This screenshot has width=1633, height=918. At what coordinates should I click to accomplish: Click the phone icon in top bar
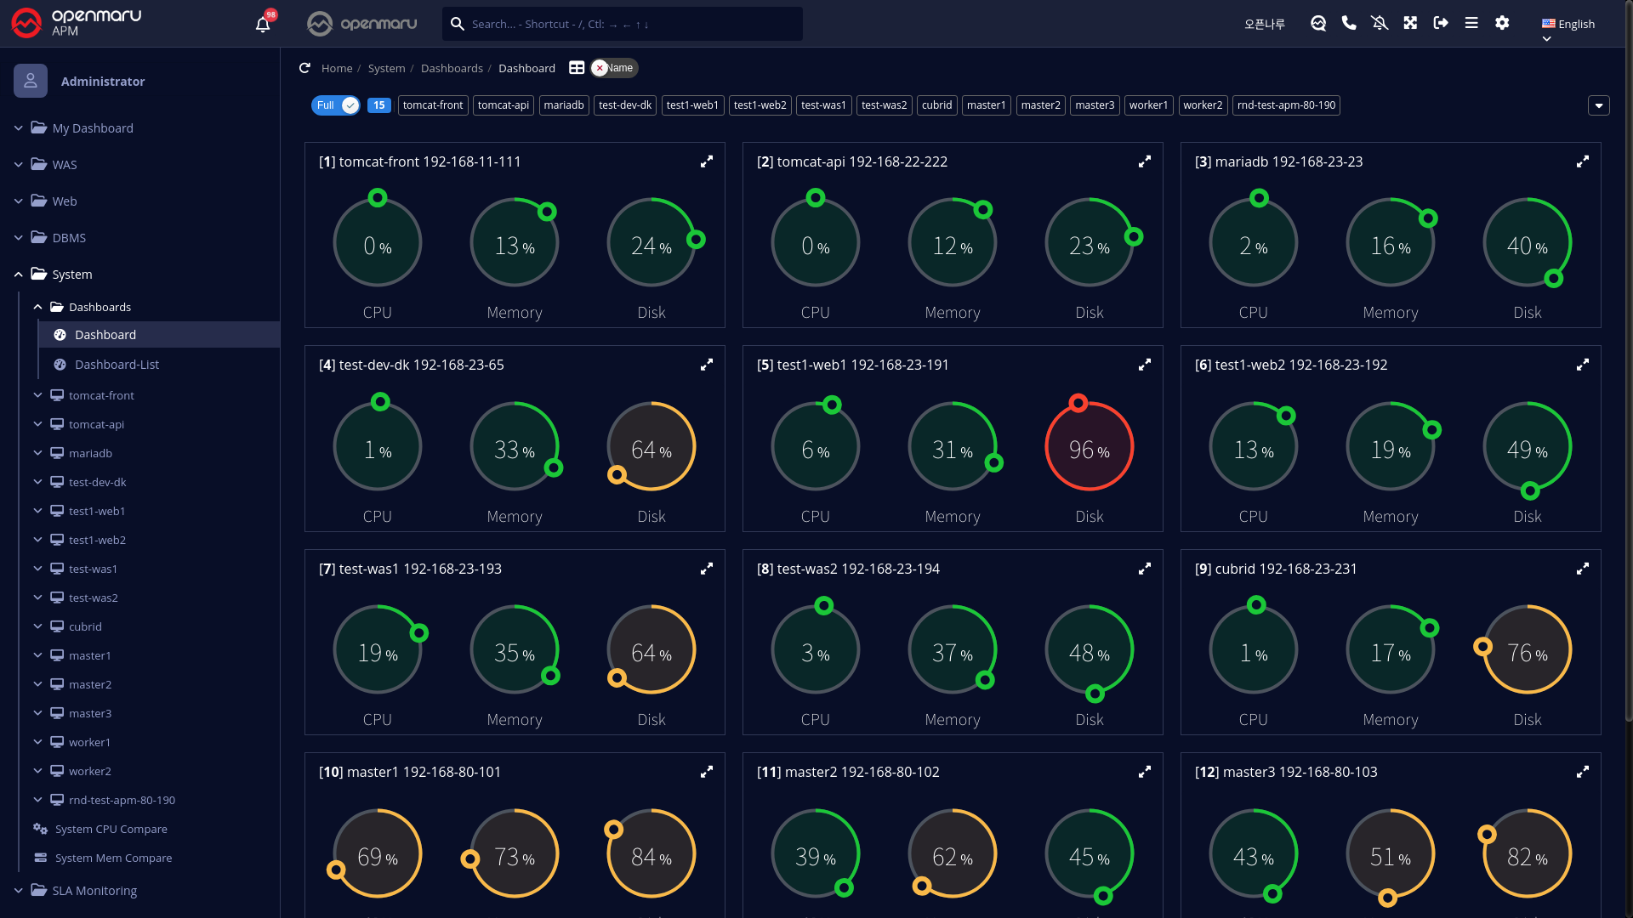click(x=1349, y=23)
